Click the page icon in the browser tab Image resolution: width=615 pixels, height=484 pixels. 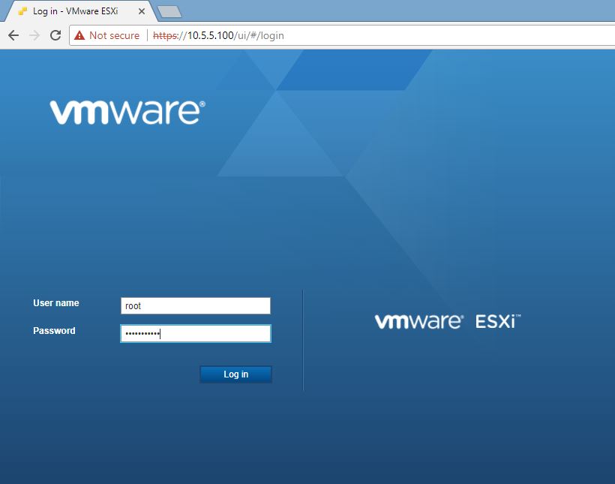point(24,11)
